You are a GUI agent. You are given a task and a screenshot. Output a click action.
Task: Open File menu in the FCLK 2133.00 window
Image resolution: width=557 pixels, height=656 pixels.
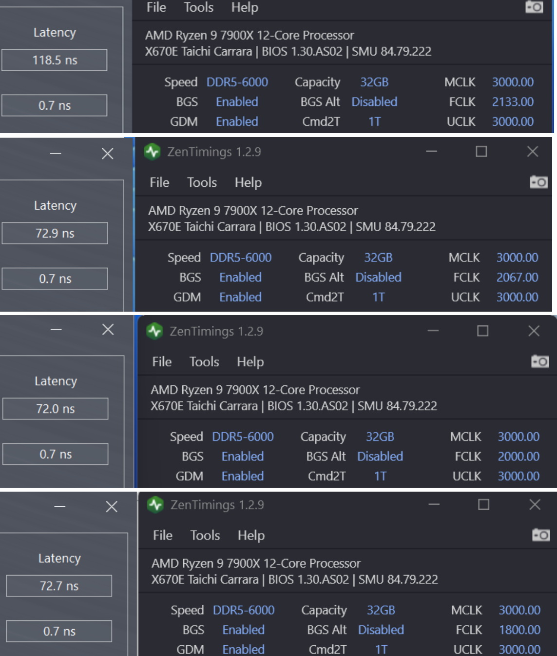(156, 7)
